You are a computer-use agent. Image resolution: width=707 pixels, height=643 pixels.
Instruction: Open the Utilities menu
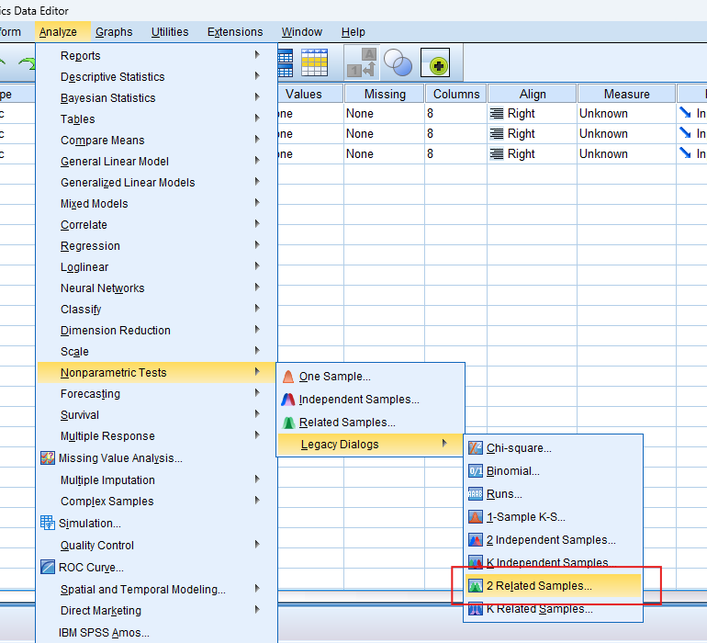pyautogui.click(x=172, y=32)
